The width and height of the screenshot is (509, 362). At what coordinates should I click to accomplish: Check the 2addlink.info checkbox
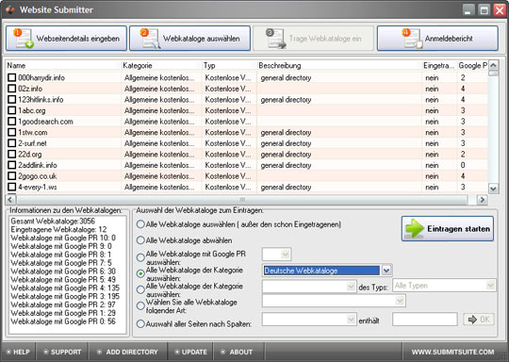11,165
